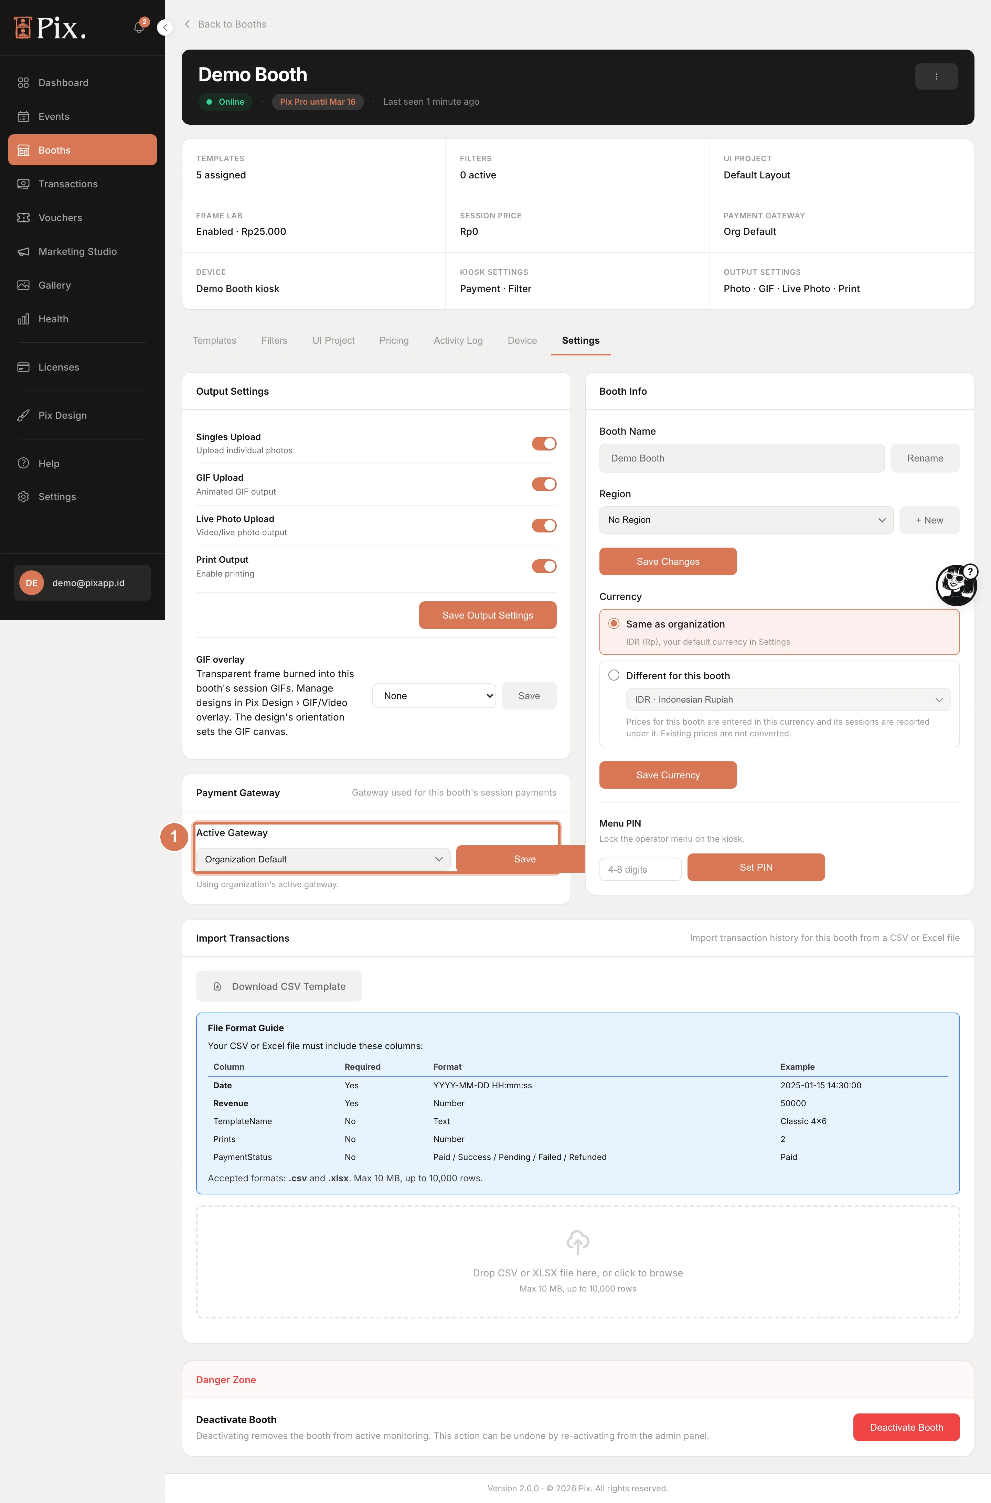
Task: Switch to the Device tab
Action: [x=522, y=340]
